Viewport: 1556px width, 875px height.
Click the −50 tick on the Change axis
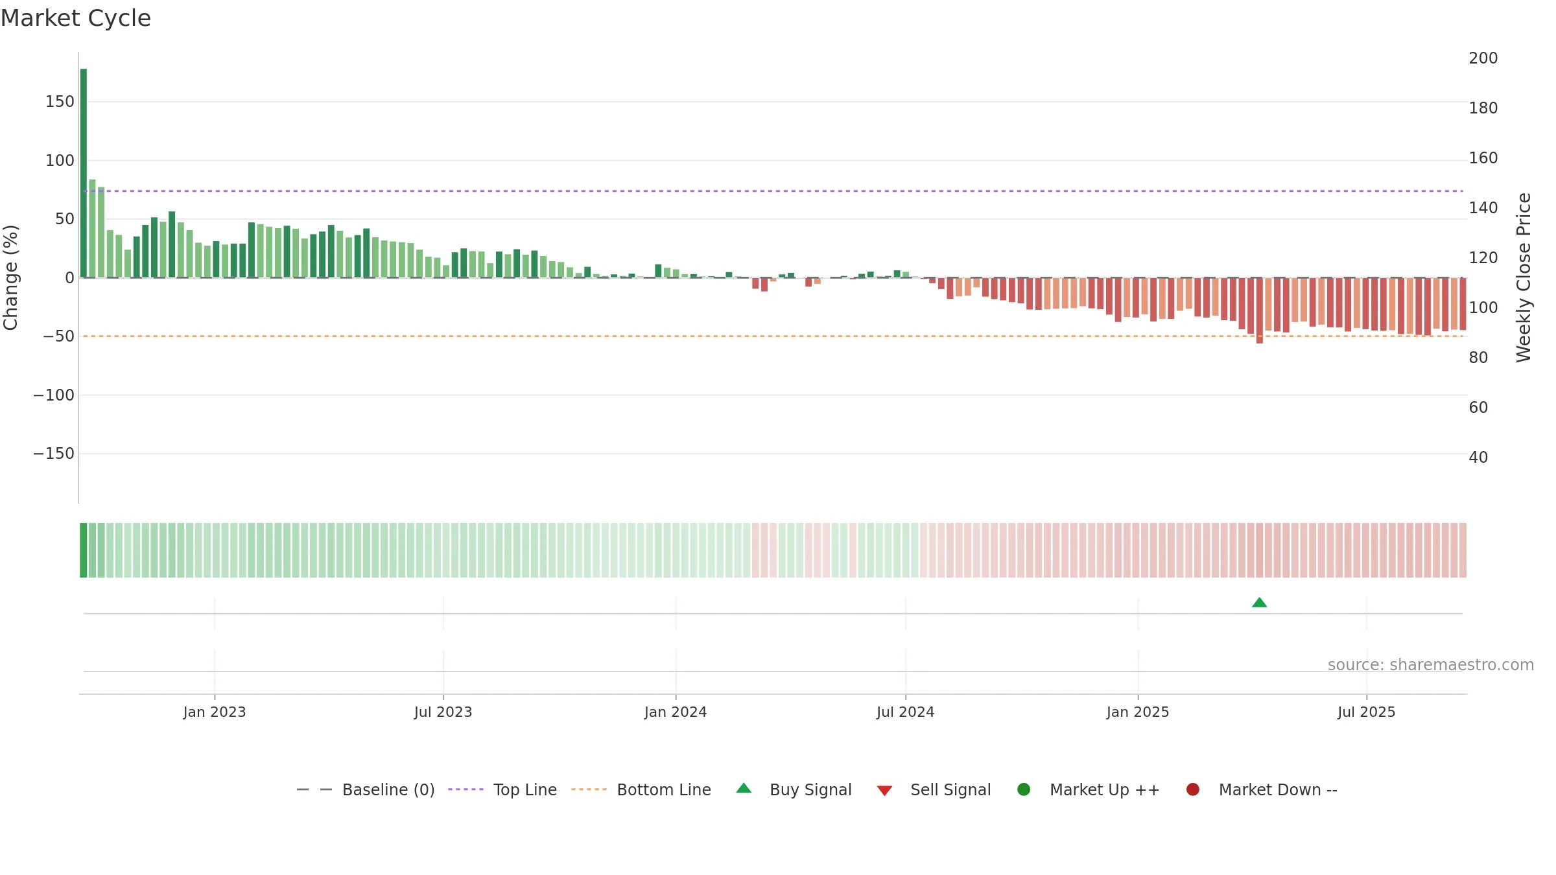59,336
